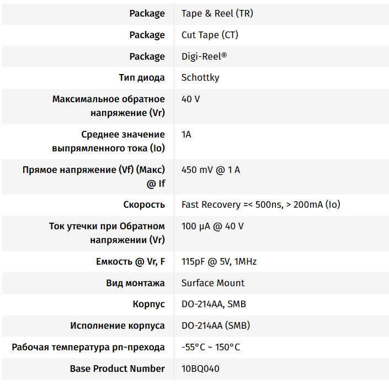Click the "Tape & Reel (TR)" package value
This screenshot has height=384, width=389.
(217, 13)
